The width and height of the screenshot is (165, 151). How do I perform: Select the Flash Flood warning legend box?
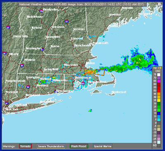click(x=79, y=146)
